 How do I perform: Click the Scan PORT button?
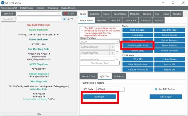click(x=8, y=19)
